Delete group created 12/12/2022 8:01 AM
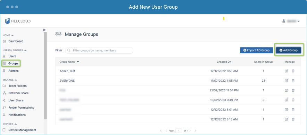 pyautogui.click(x=293, y=110)
